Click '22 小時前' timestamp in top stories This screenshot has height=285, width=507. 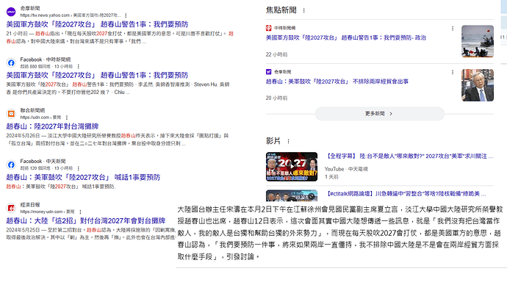pos(276,54)
